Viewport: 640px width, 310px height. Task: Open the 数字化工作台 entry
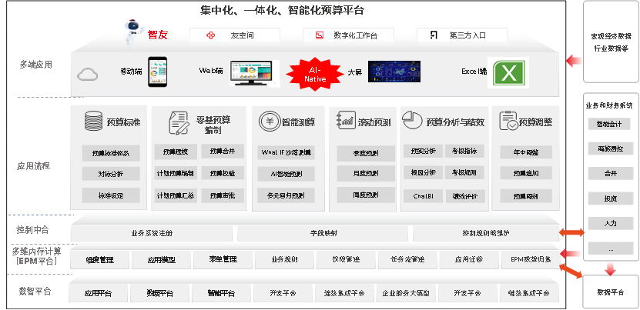click(x=349, y=35)
